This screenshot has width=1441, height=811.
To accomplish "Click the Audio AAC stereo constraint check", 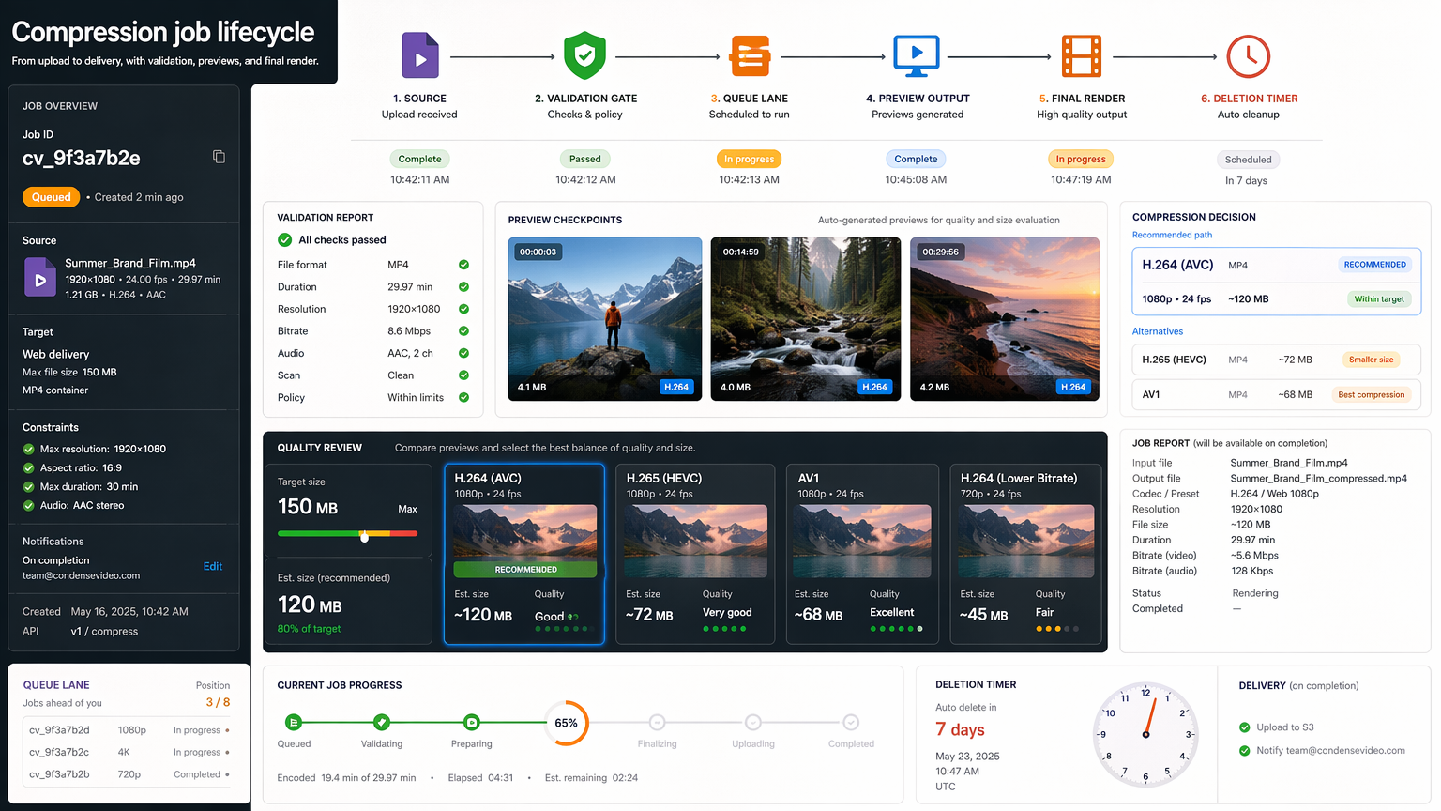I will [x=29, y=505].
